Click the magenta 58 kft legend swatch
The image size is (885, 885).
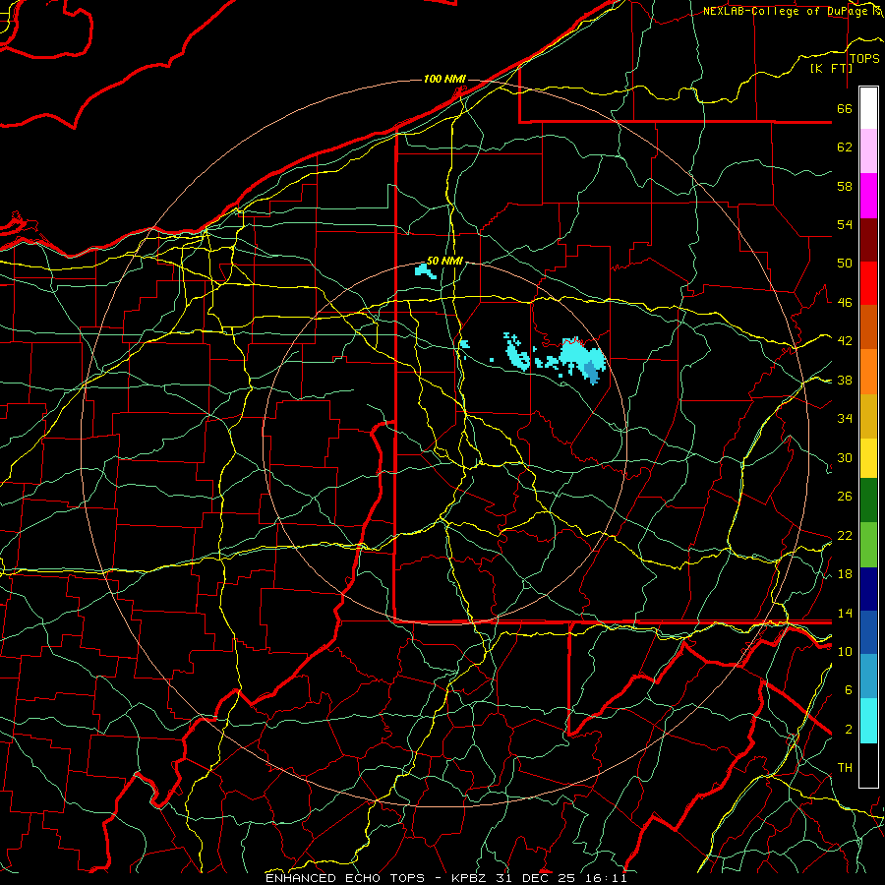(x=868, y=196)
